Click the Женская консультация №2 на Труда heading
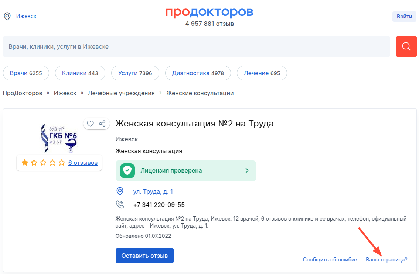419x274 pixels. [194, 124]
